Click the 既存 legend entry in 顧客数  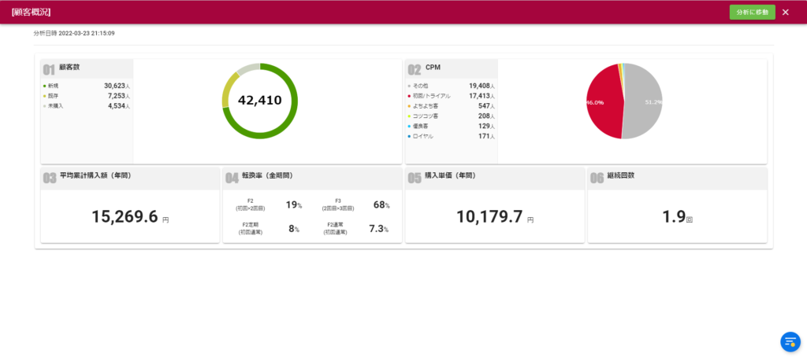click(53, 95)
